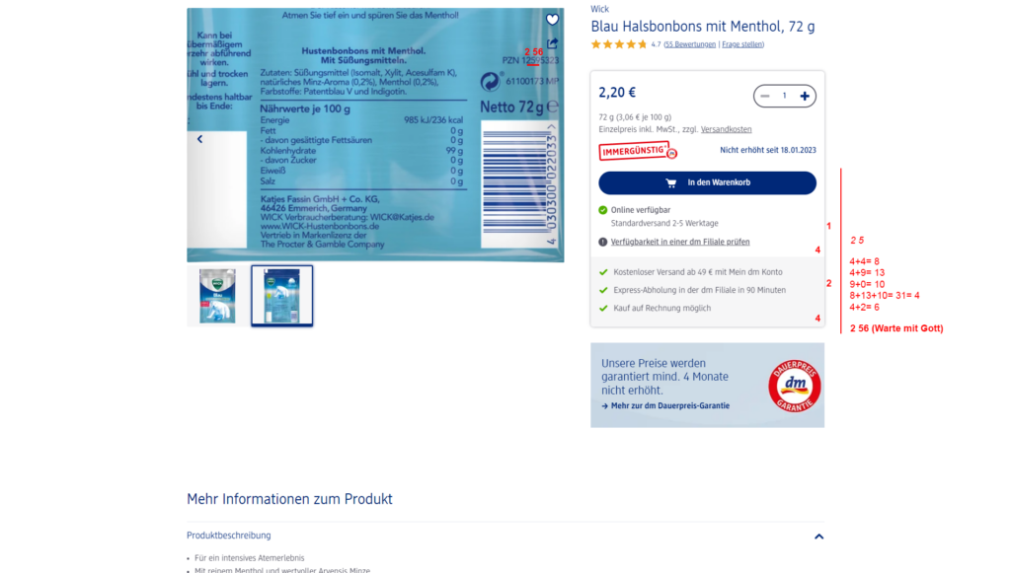Open the Versandkosten shipping costs link
This screenshot has width=1011, height=573.
726,129
